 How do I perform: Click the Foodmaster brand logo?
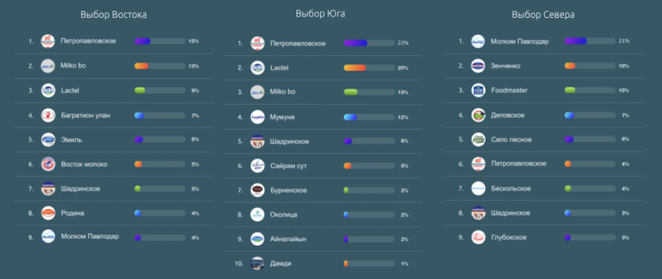(x=478, y=90)
